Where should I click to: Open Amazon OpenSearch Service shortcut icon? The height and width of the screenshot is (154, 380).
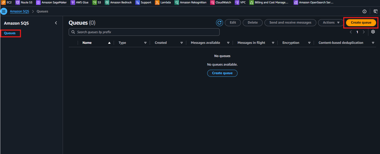pyautogui.click(x=296, y=3)
